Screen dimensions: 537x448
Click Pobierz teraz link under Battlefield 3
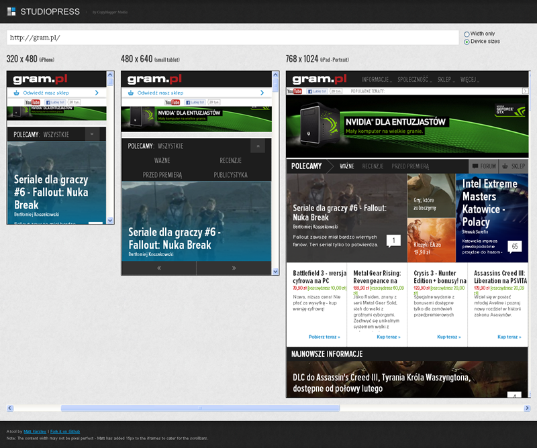pyautogui.click(x=324, y=337)
